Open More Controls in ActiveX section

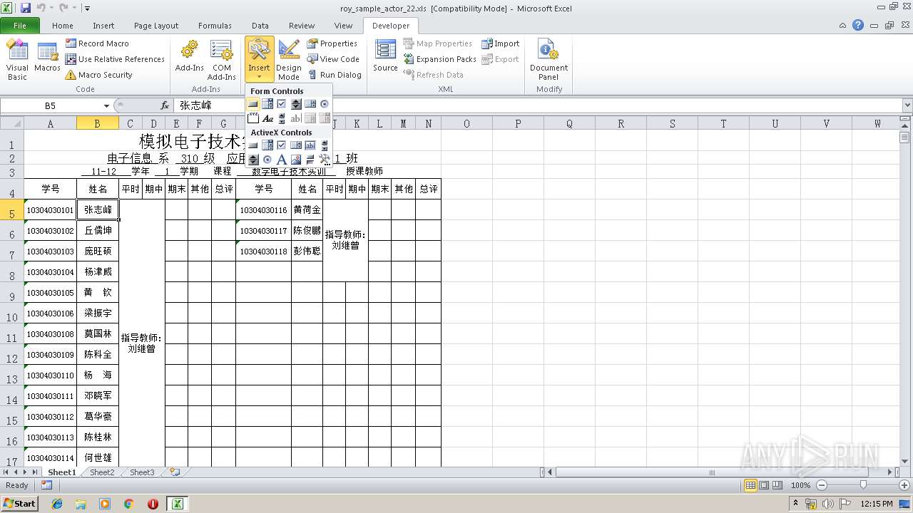click(x=325, y=160)
